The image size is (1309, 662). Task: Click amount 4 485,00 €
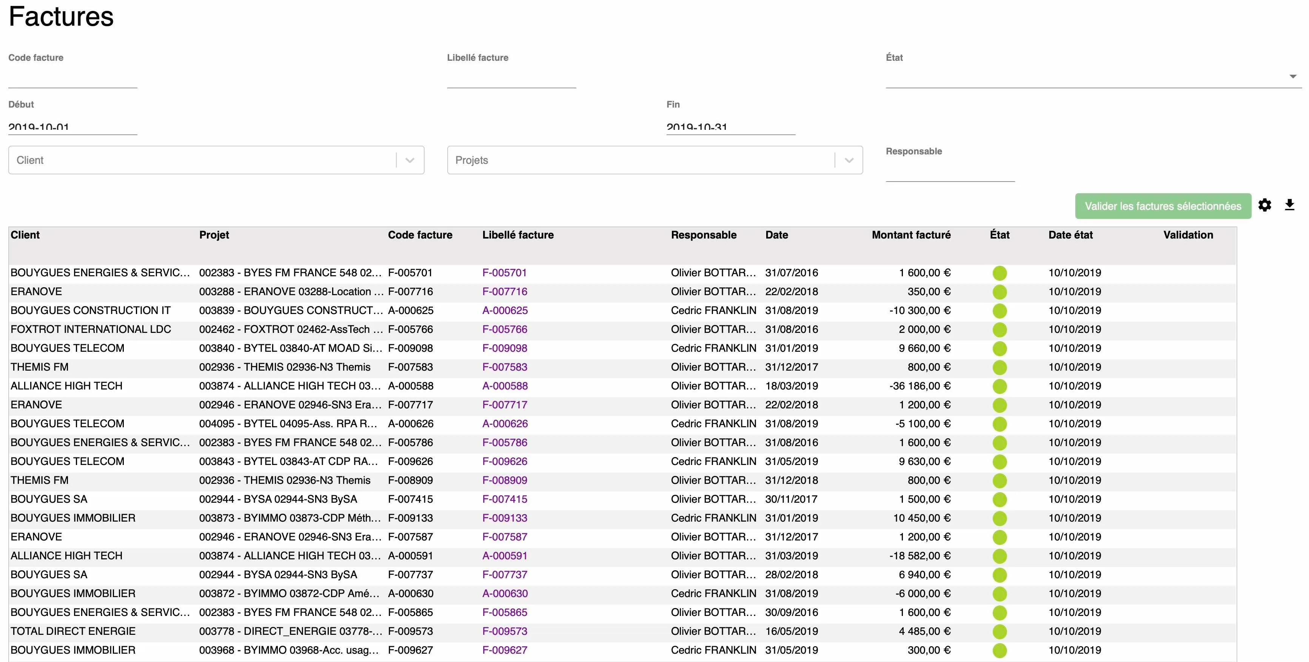(924, 631)
